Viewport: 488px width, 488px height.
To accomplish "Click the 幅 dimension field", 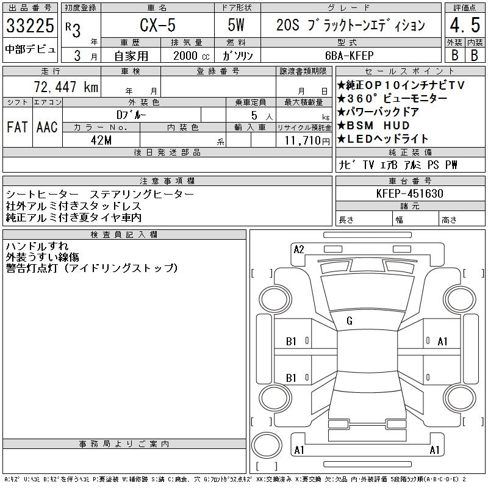I will 415,220.
